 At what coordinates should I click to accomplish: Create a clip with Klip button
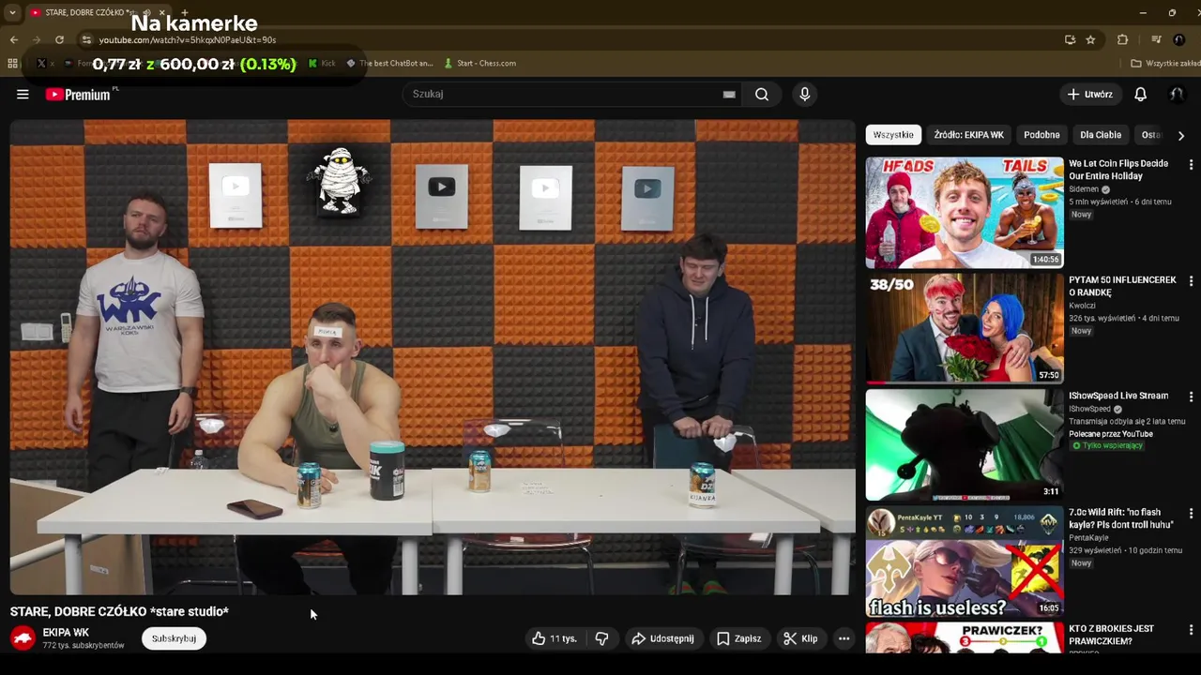[x=800, y=638]
